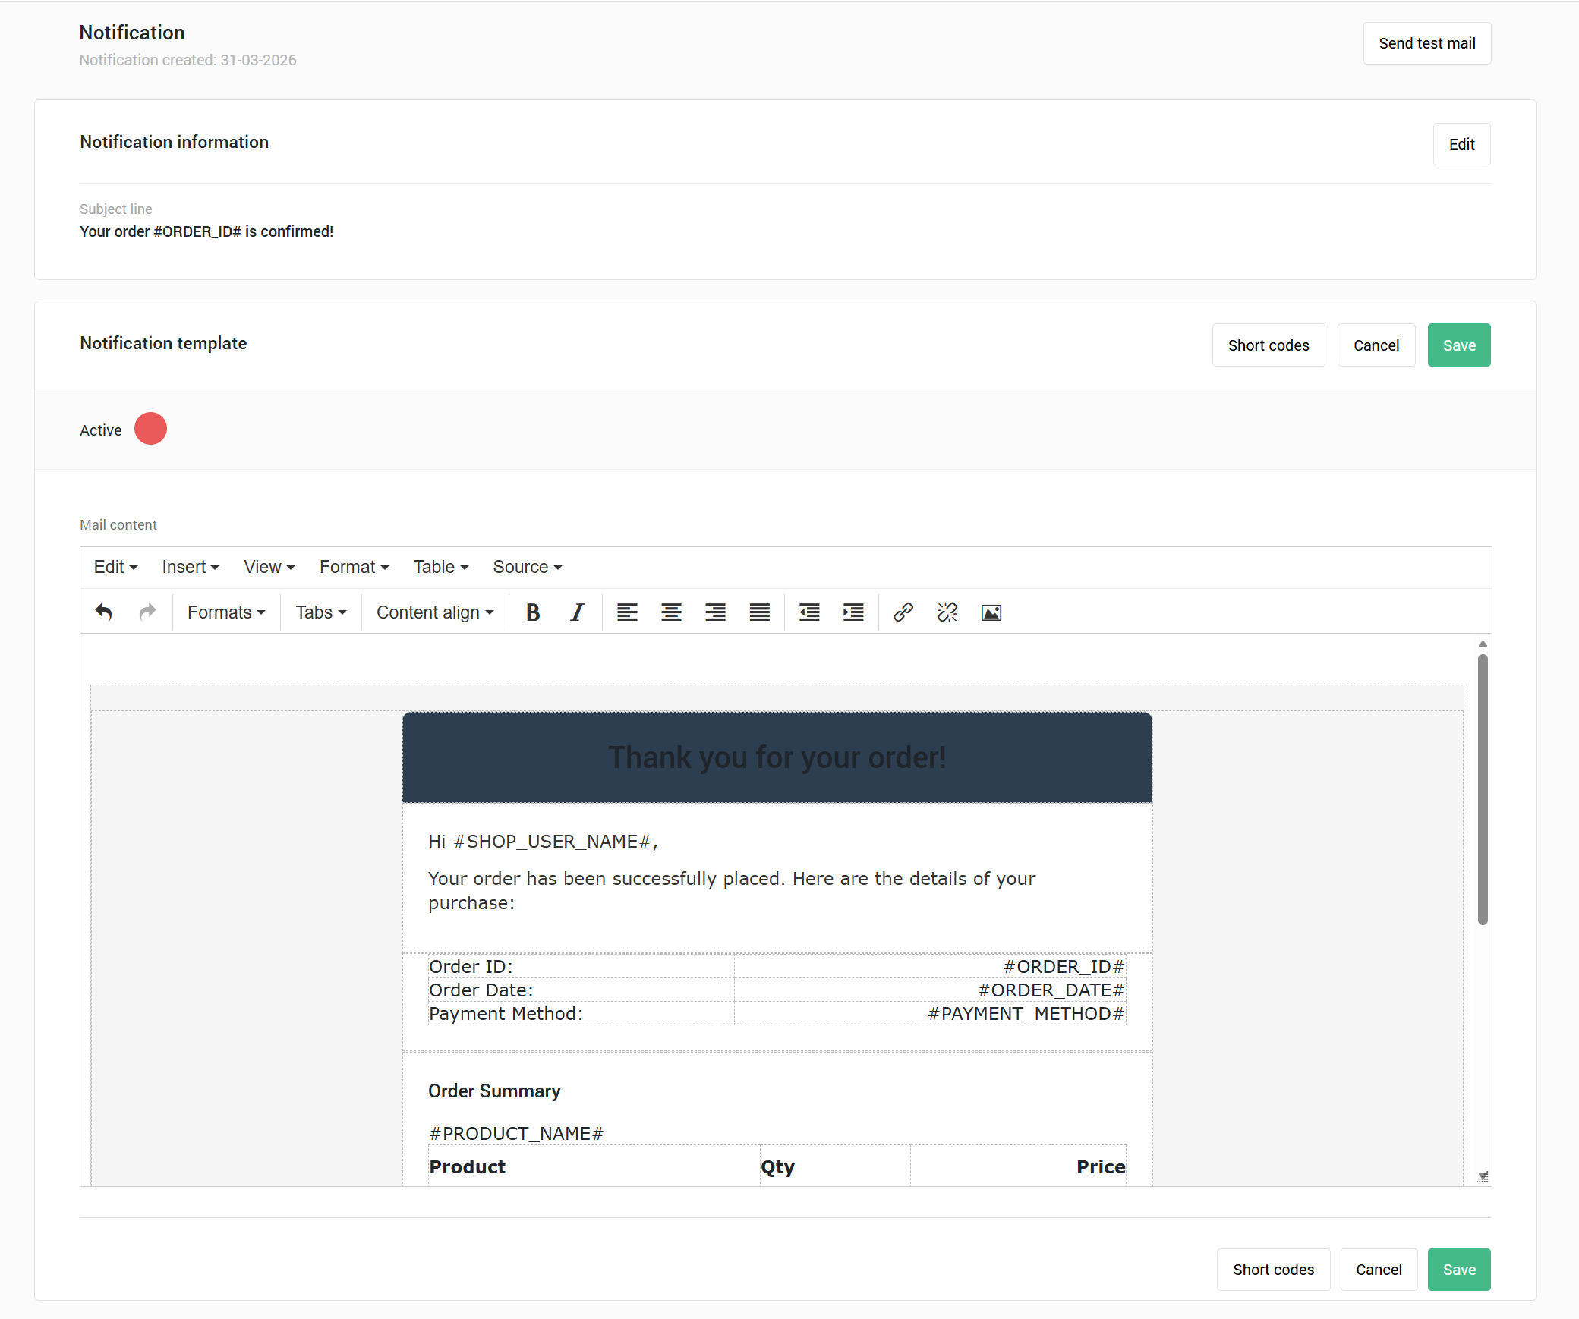The height and width of the screenshot is (1319, 1579).
Task: Insert a hyperlink
Action: tap(903, 612)
